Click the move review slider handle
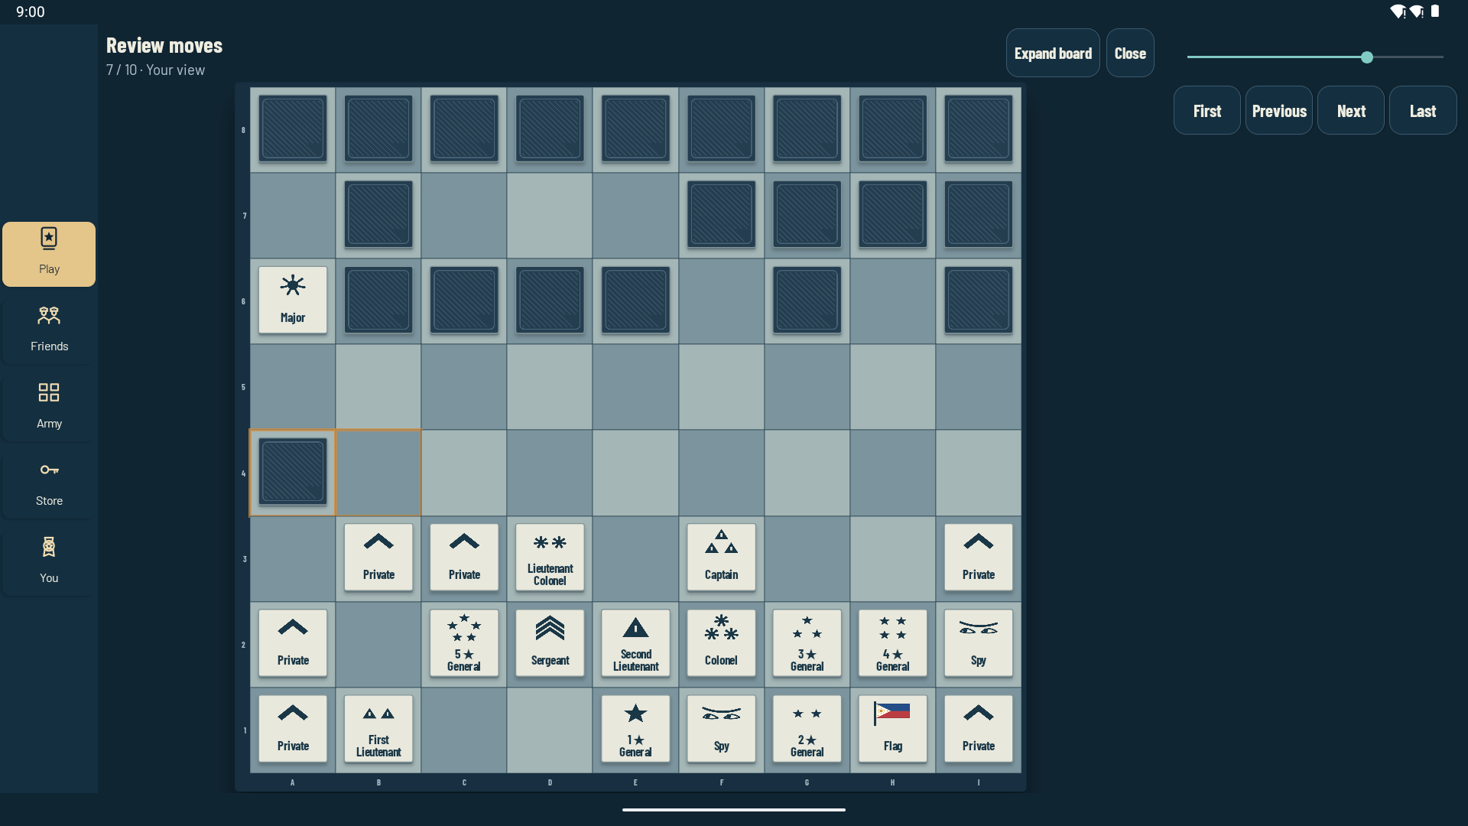Image resolution: width=1468 pixels, height=826 pixels. (1367, 57)
